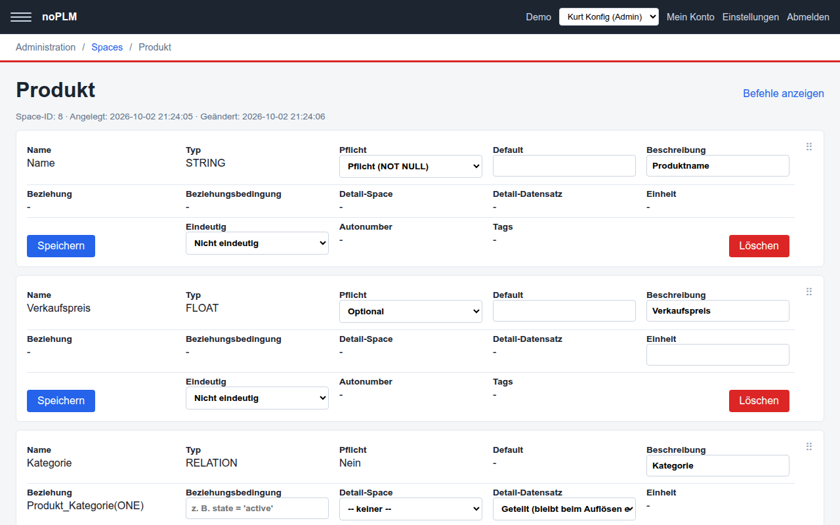840x525 pixels.
Task: Edit Beschreibung field containing Kategorie
Action: tap(718, 466)
